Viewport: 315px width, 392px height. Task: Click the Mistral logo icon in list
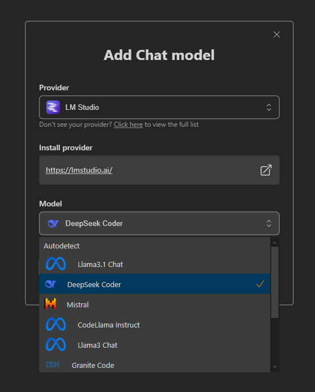tap(50, 304)
